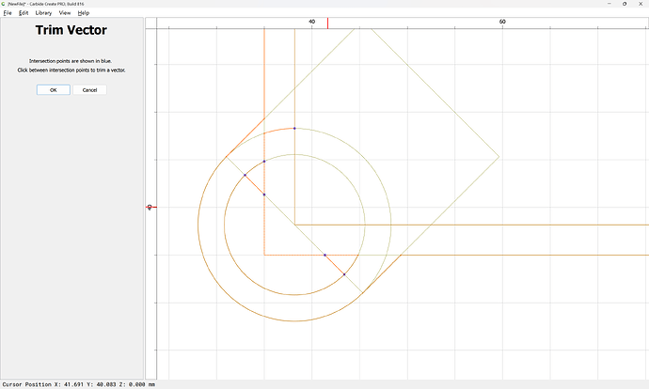Click blue point where diagonal meets lower horizontal line

pos(324,255)
